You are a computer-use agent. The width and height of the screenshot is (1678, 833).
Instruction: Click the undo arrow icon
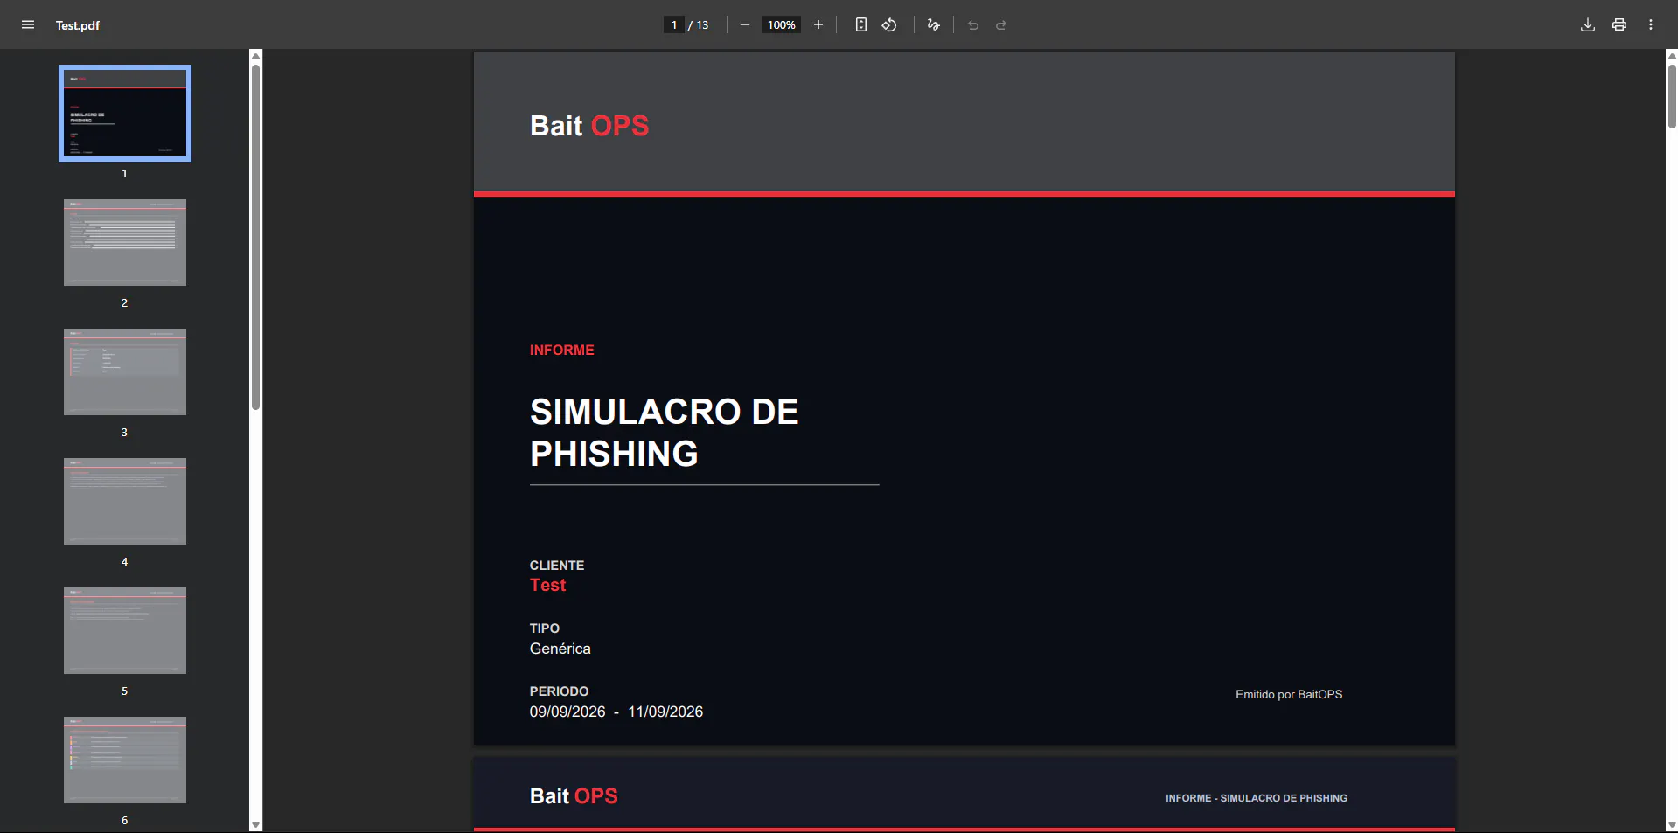tap(973, 24)
